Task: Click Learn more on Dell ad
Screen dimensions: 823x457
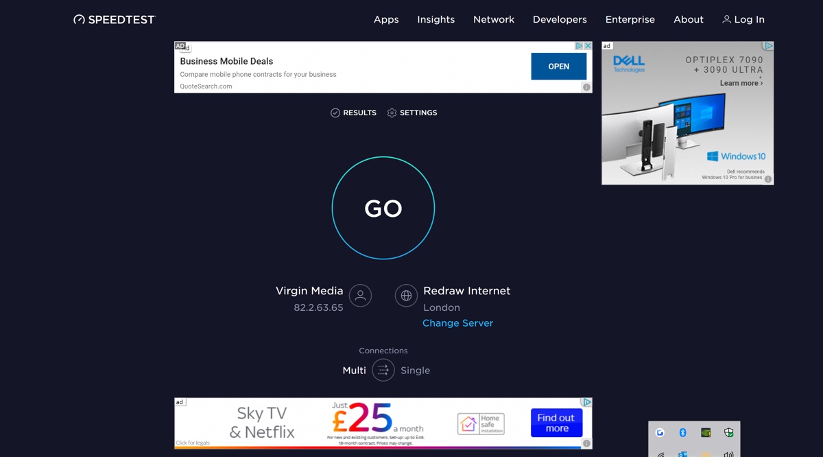Action: (741, 83)
